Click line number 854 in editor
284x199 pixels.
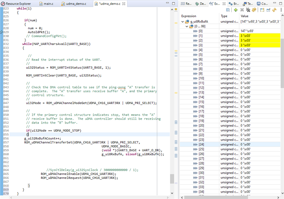(6, 131)
